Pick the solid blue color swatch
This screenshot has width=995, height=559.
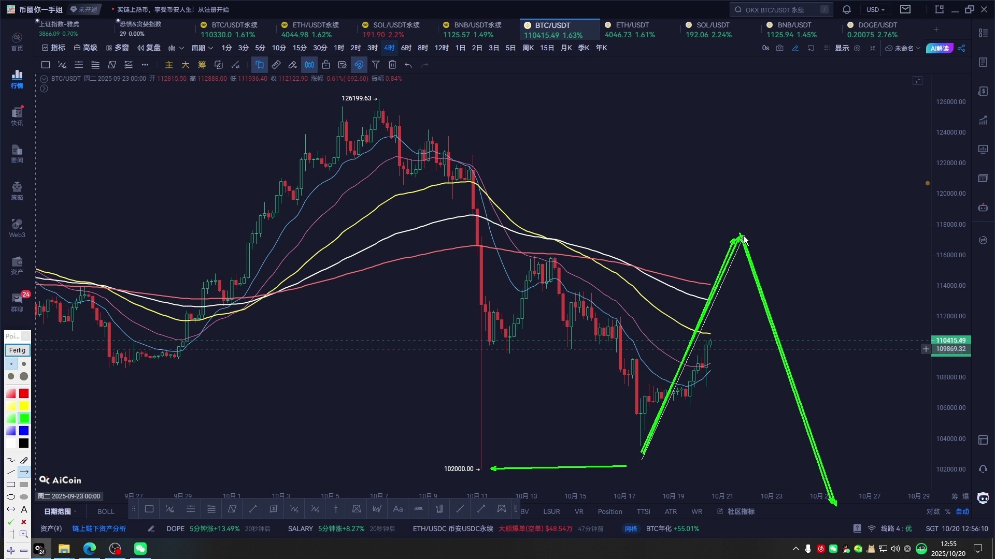[24, 431]
